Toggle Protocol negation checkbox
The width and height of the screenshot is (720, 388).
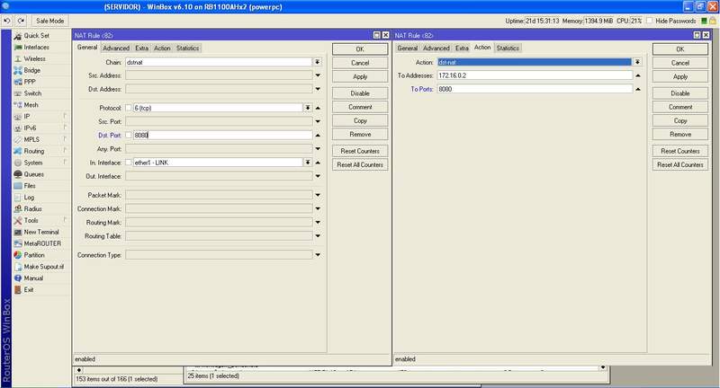(x=129, y=108)
